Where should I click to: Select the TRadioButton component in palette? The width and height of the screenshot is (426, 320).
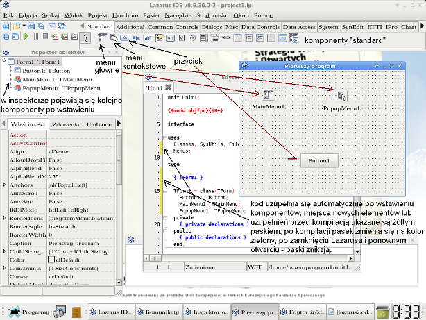(x=193, y=37)
